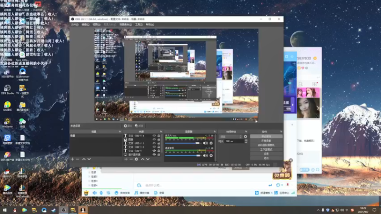Add a new scene with plus icon

coord(72,159)
